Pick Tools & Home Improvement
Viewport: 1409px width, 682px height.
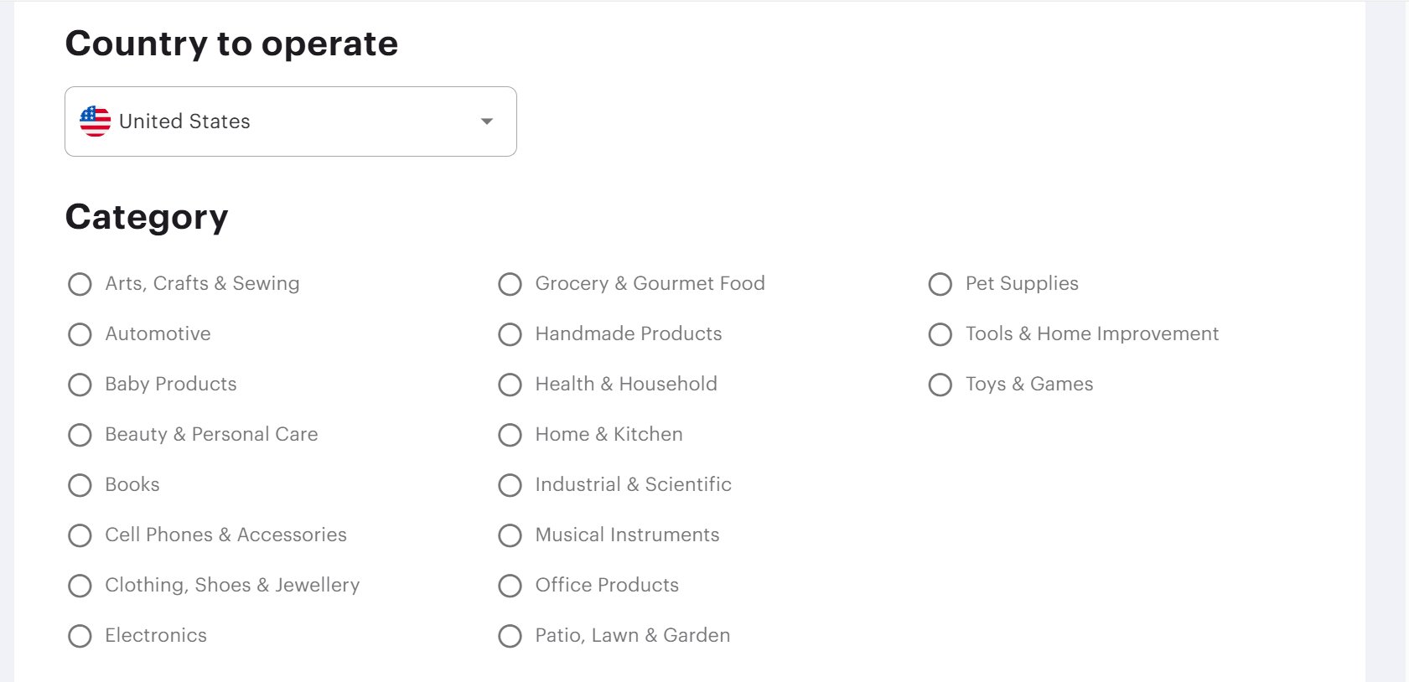tap(940, 334)
